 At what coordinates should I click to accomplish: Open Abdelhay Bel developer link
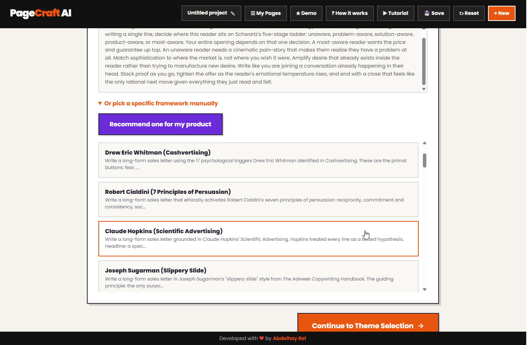coord(289,339)
